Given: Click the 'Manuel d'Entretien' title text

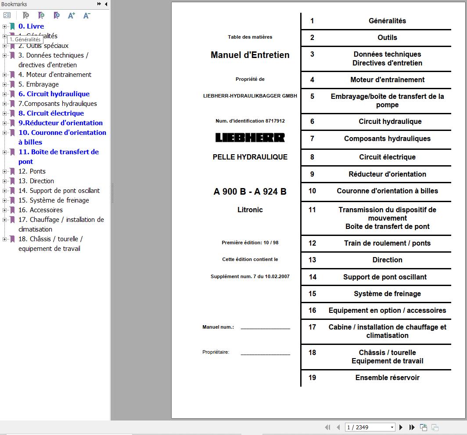Looking at the screenshot, I should [250, 55].
